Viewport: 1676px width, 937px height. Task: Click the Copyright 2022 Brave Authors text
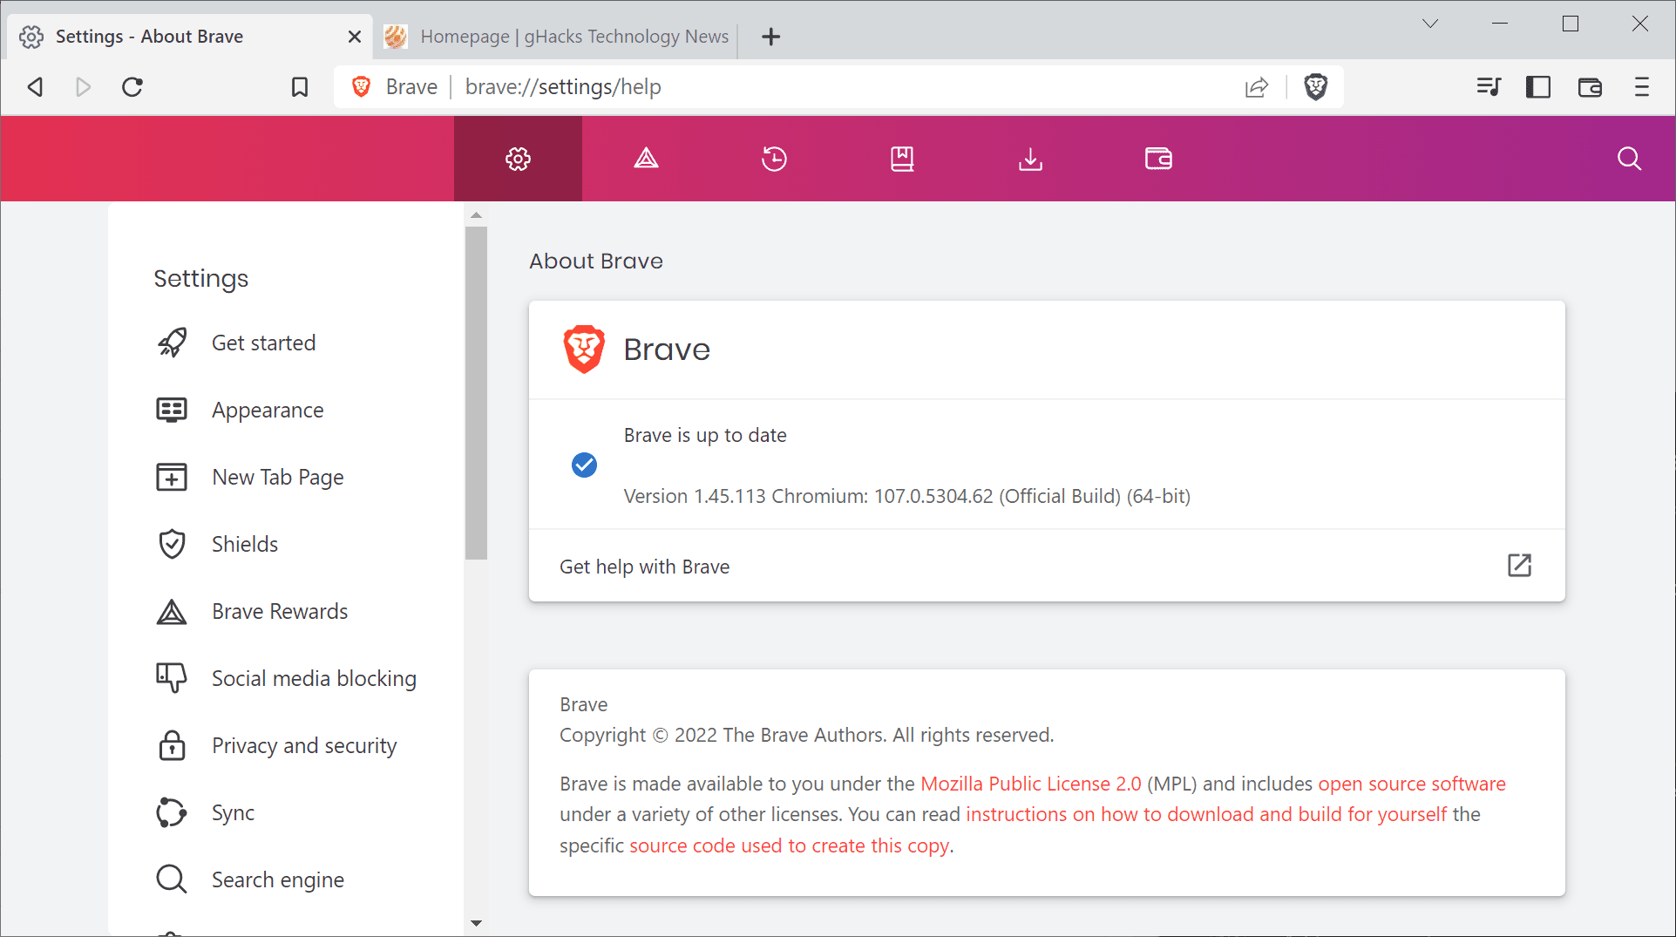tap(807, 735)
